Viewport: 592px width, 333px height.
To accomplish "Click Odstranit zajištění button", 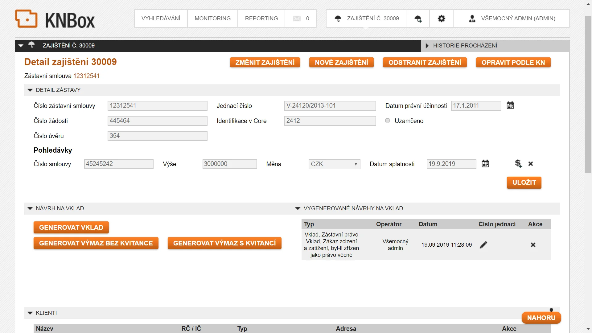I will pos(425,62).
